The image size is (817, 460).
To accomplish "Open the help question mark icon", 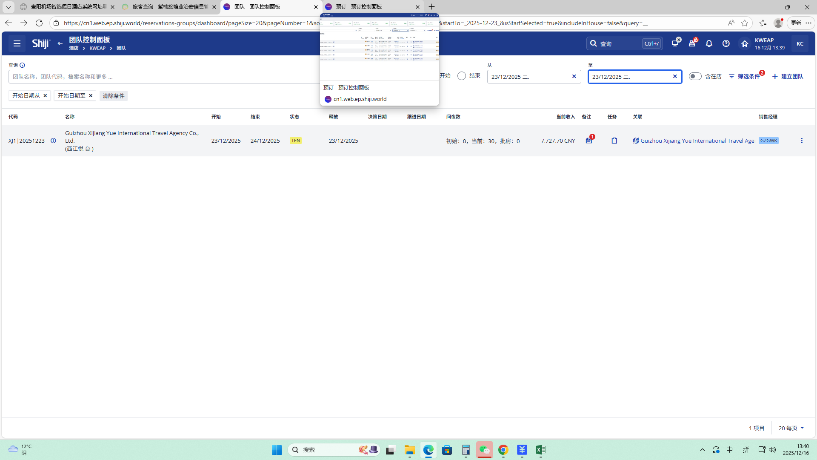I will [726, 43].
